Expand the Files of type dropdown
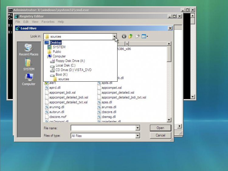 click(x=138, y=136)
